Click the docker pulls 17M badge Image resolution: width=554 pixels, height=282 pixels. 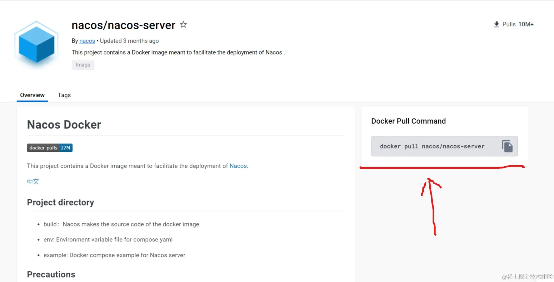49,148
